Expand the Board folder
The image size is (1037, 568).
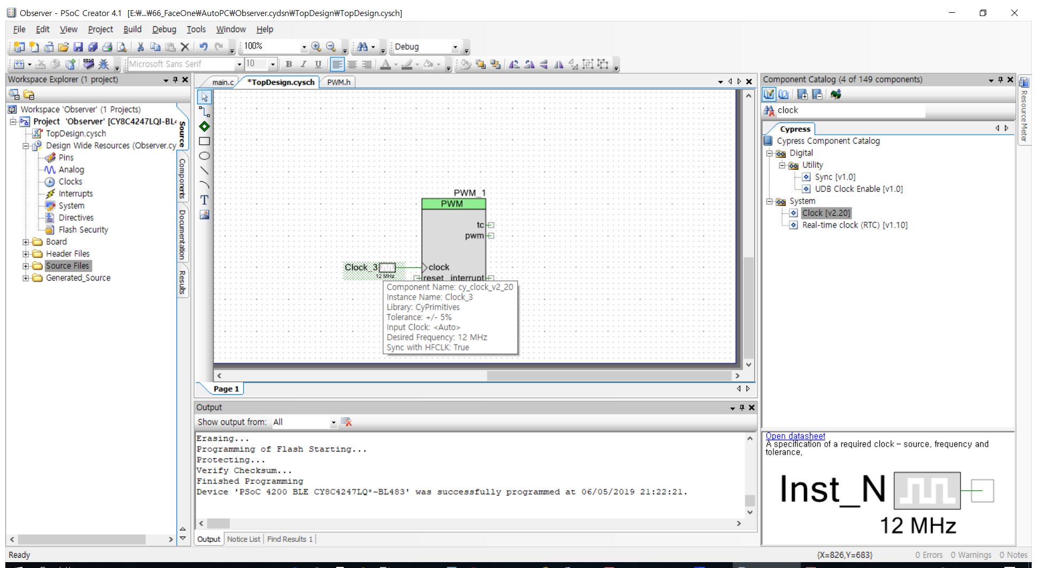(x=25, y=242)
